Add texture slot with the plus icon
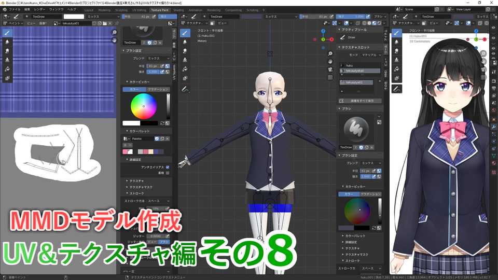The image size is (498, 280). pos(380,81)
